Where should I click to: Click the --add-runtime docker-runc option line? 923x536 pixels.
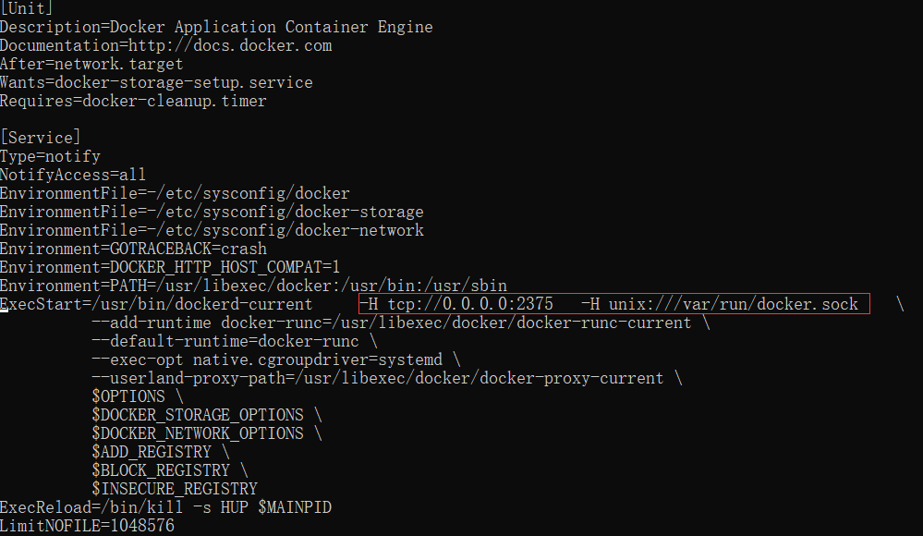400,323
